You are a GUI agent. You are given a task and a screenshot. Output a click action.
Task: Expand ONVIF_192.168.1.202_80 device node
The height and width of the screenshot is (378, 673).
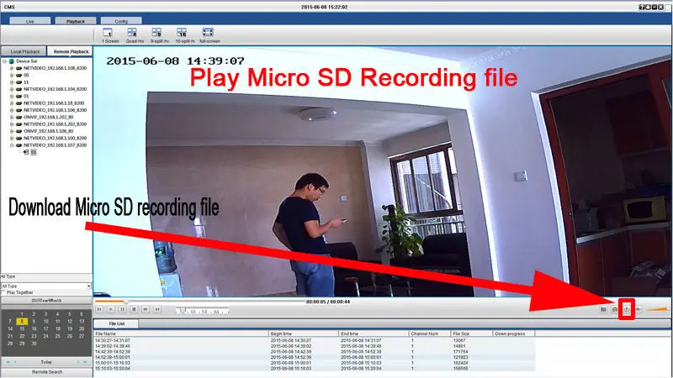coord(12,117)
